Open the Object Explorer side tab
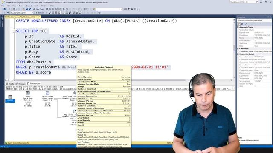The width and height of the screenshot is (273, 153). [2, 21]
